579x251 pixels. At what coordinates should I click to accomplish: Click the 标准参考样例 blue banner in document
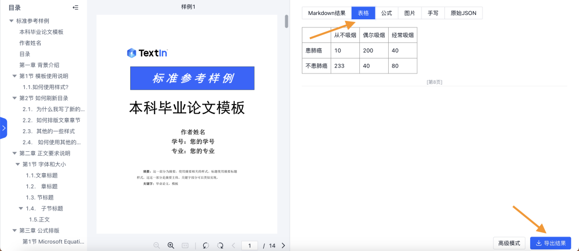(192, 78)
